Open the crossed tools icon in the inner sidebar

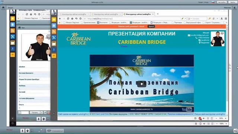54,38
